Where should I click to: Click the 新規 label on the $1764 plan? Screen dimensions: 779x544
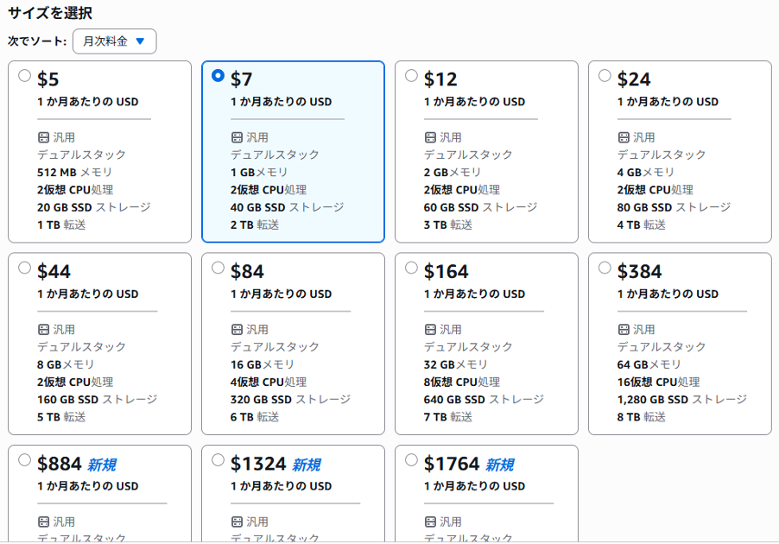[x=500, y=465]
